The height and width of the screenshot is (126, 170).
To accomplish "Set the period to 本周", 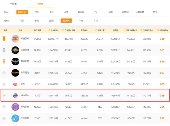I will tap(81, 21).
